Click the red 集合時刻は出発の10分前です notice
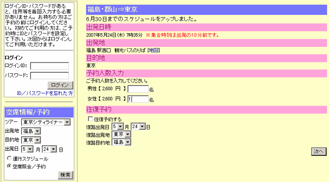329x182 pixels. point(183,35)
